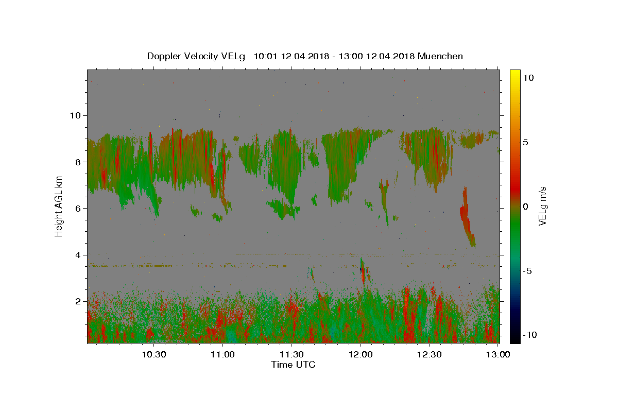Click the height axis label 2

[x=78, y=301]
